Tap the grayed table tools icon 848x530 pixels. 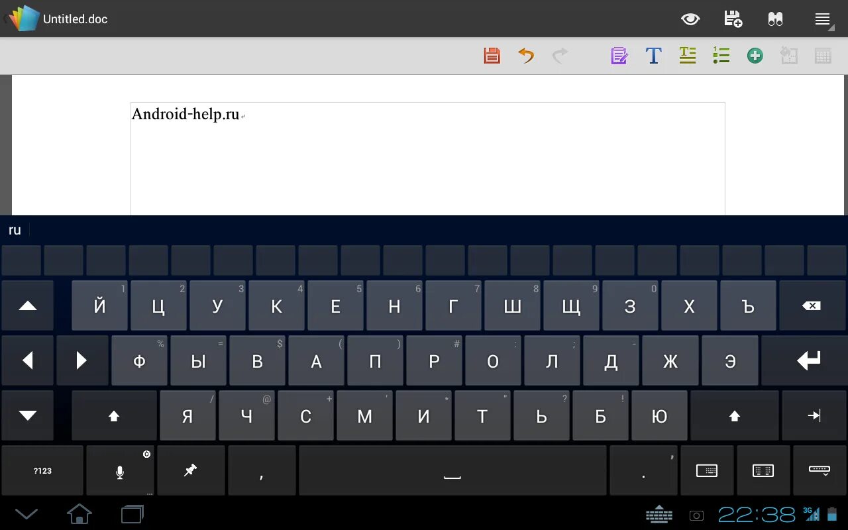[x=823, y=56]
